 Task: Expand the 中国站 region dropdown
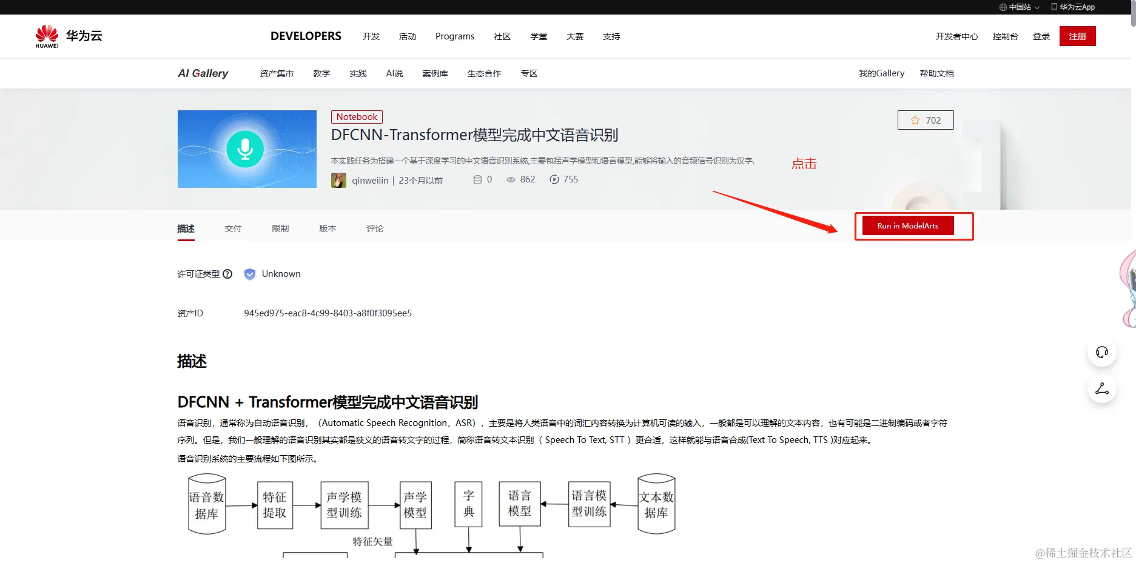tap(1019, 7)
